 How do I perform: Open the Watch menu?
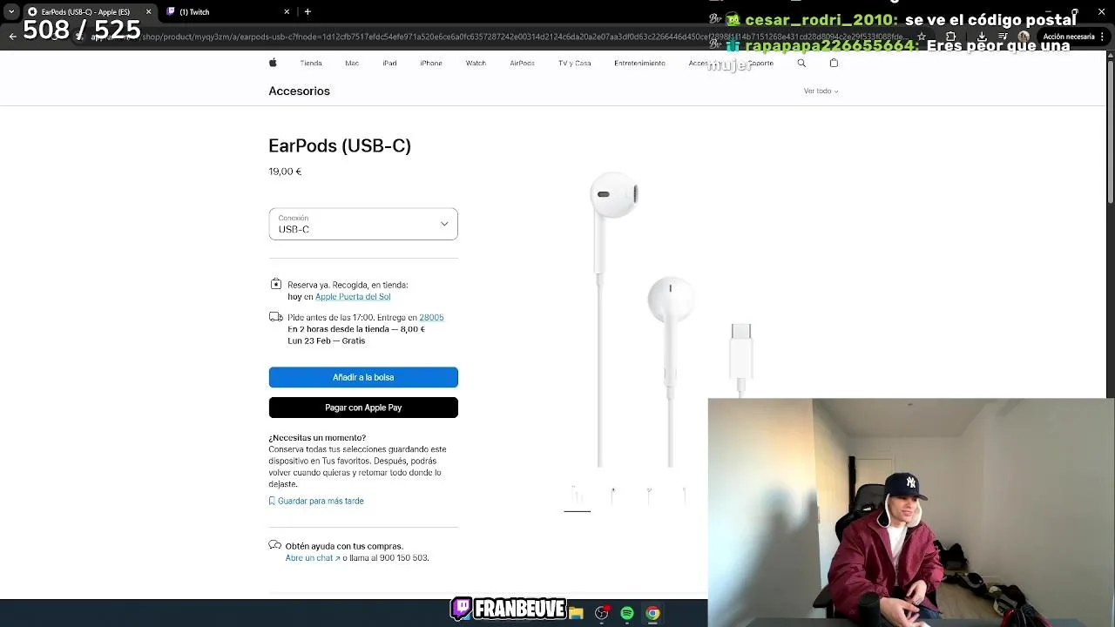click(476, 63)
